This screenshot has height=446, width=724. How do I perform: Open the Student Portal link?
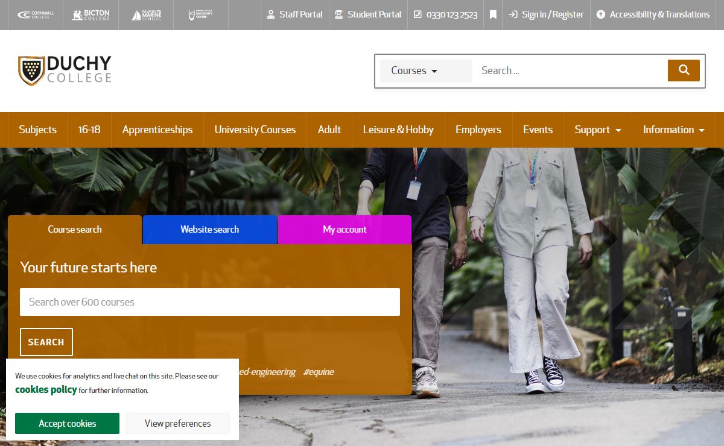coord(368,14)
